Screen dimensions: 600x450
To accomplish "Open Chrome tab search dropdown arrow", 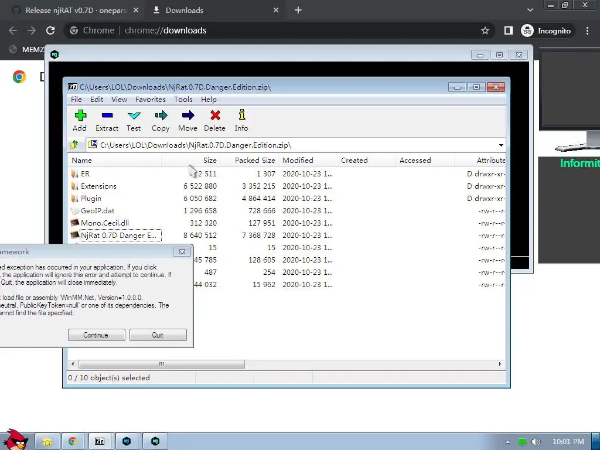I will (530, 10).
